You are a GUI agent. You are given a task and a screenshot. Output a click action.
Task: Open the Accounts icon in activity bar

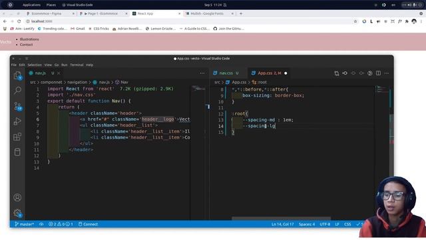pyautogui.click(x=17, y=197)
